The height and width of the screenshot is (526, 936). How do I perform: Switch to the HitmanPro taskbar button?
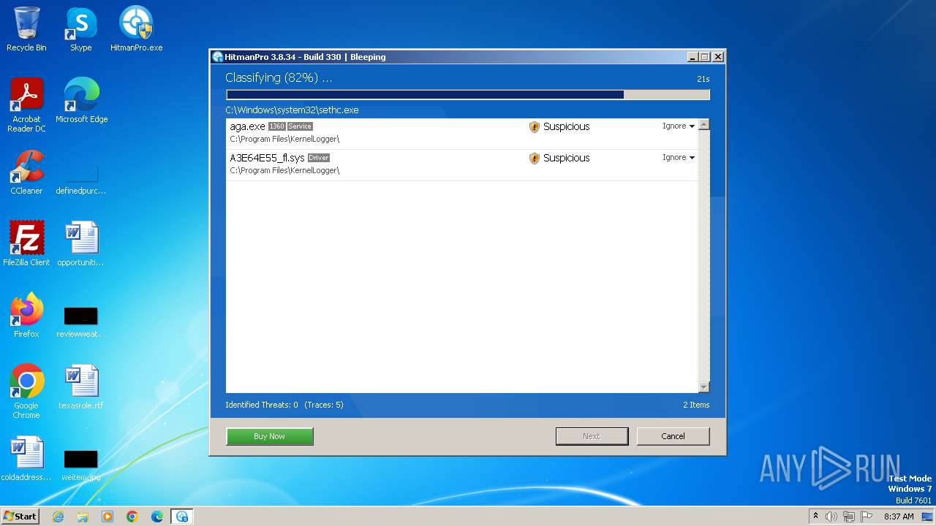tap(182, 517)
